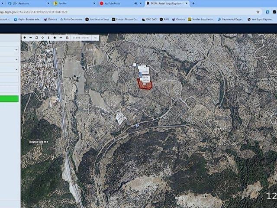Zoom out with the map minus icon

[x=30, y=38]
